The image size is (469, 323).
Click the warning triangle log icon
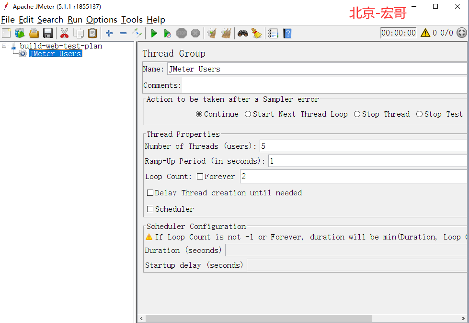click(x=425, y=33)
